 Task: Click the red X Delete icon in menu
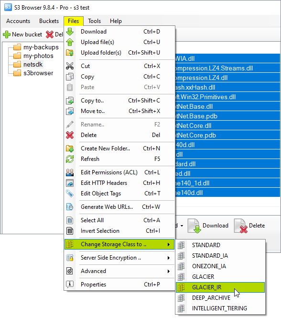click(x=70, y=135)
